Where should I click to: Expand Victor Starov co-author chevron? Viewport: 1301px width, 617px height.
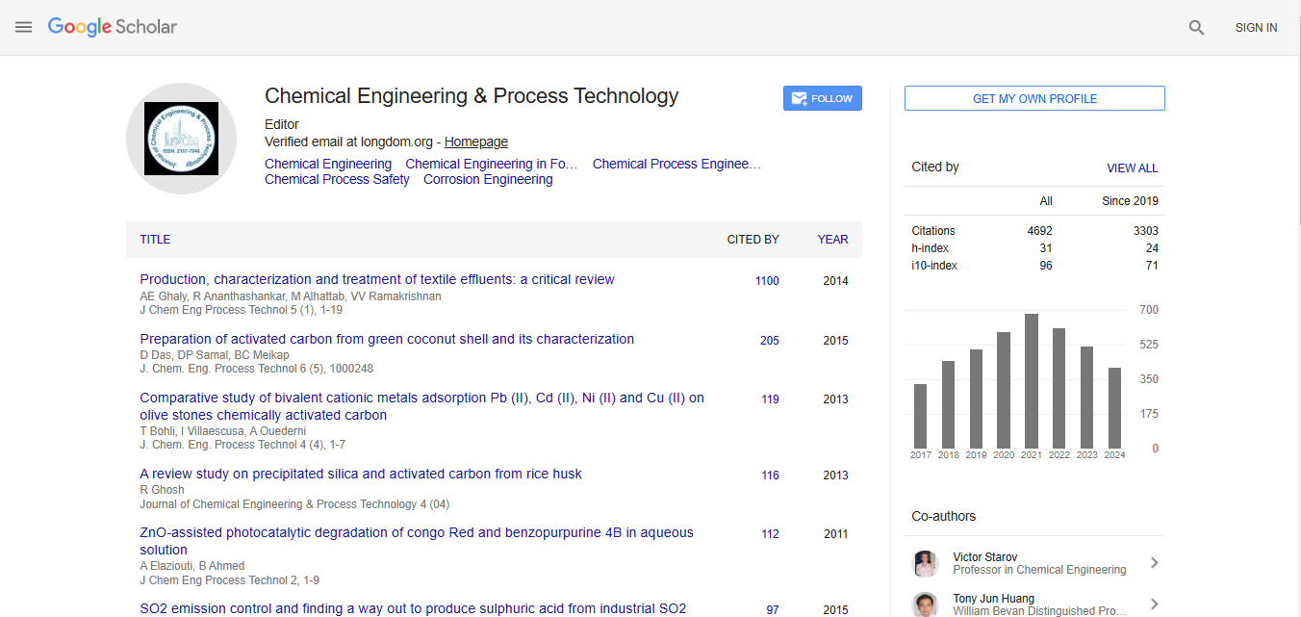pos(1154,563)
